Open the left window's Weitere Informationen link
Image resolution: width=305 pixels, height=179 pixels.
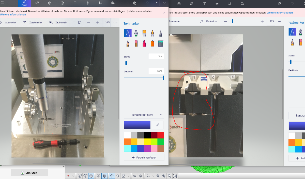(13, 15)
